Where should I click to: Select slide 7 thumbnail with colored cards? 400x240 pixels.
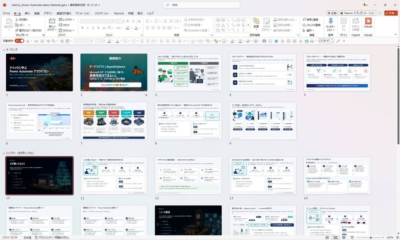click(x=114, y=121)
